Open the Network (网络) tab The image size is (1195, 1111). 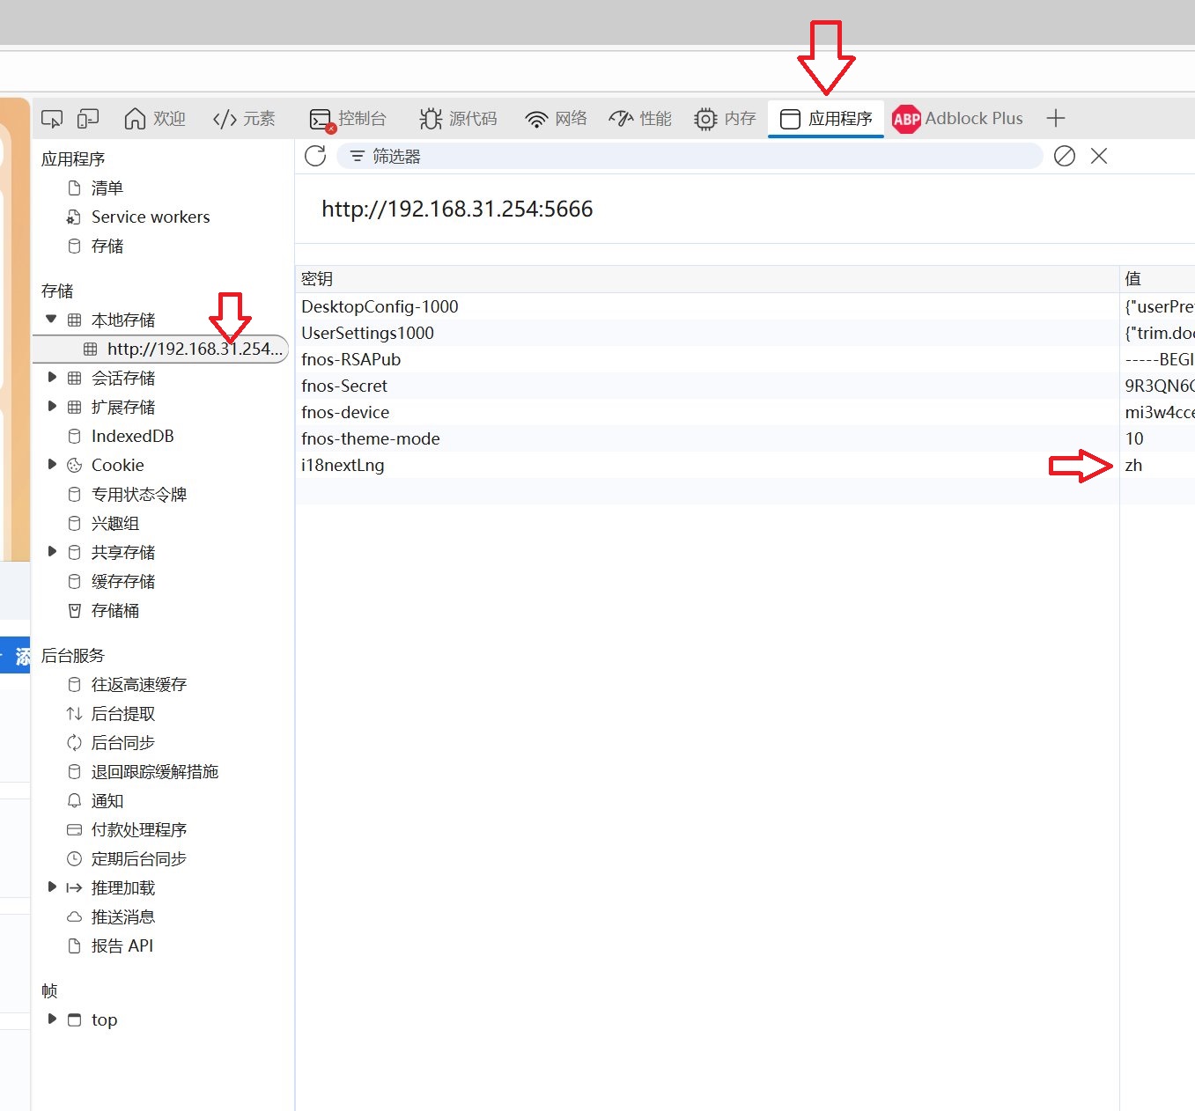[x=556, y=119]
